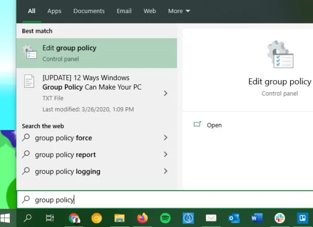Launch Firefox from the taskbar
Image resolution: width=313 pixels, height=227 pixels.
pyautogui.click(x=142, y=218)
